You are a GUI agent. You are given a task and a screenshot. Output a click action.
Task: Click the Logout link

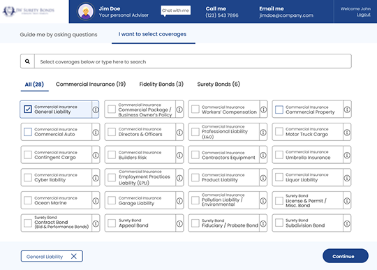[364, 15]
